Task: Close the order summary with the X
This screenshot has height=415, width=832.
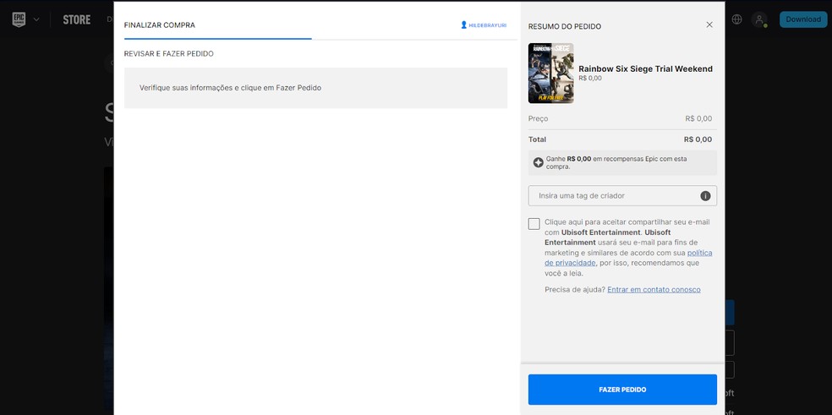Action: (709, 25)
